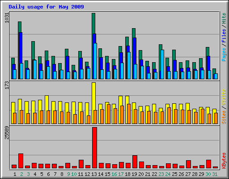Image resolution: width=229 pixels, height=179 pixels.
Task: Click the red KBytes bar for day 11
Action: point(81,164)
